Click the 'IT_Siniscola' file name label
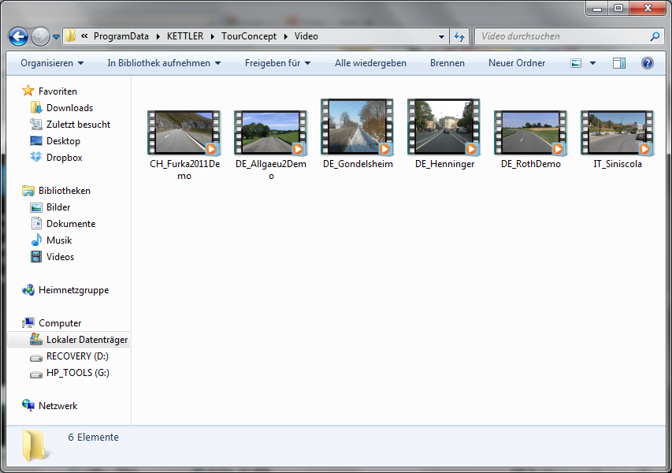The image size is (672, 473). [x=618, y=164]
